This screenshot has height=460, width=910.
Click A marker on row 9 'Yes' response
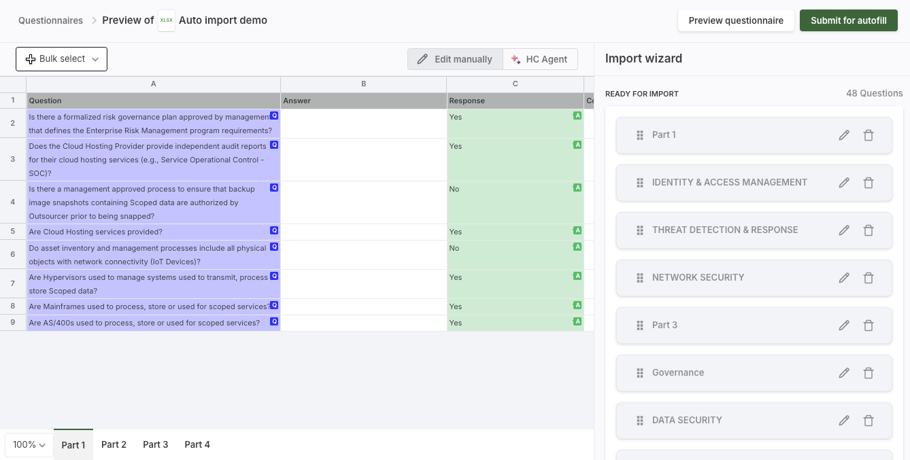tap(577, 321)
